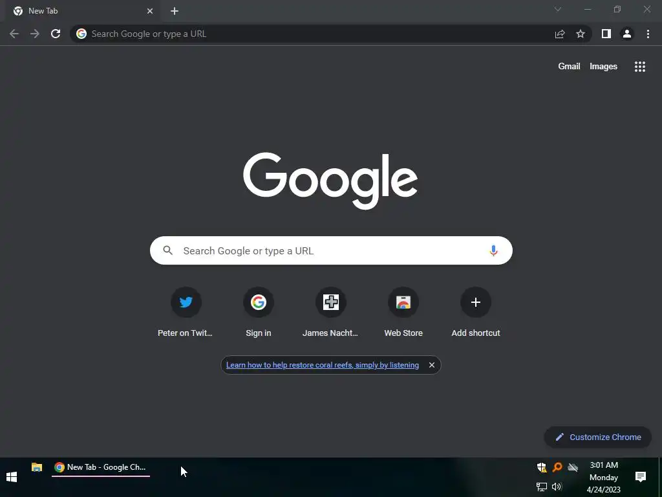The height and width of the screenshot is (497, 662).
Task: Open the Google apps grid icon
Action: (640, 67)
